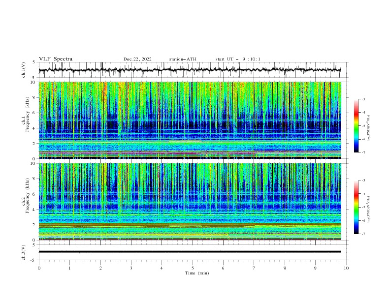Click the '-3' label on upper colorbar
The height and width of the screenshot is (301, 390).
pyautogui.click(x=363, y=99)
